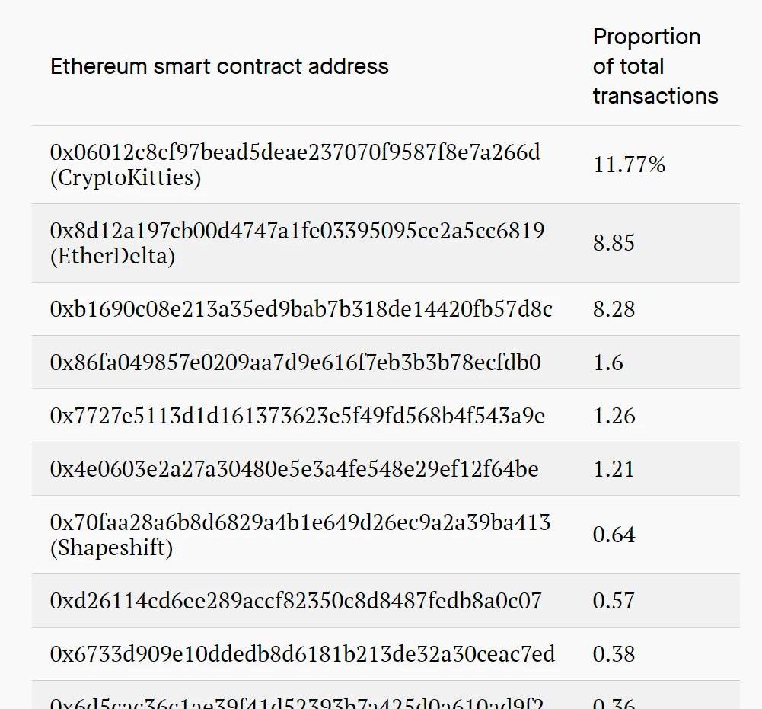Select the Shapeshift contract address cell
The image size is (762, 709).
pos(301,535)
